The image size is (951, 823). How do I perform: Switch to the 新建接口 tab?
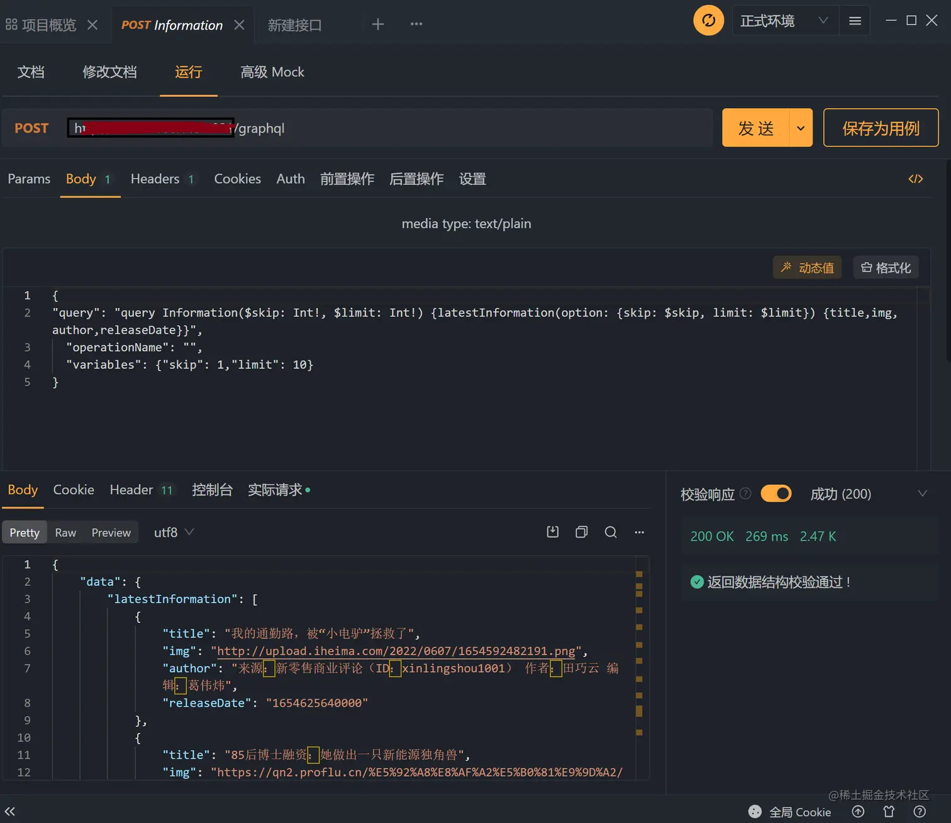[294, 25]
